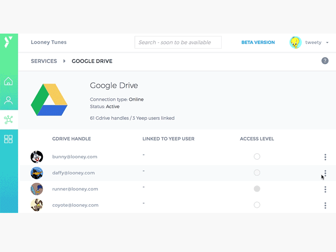Open options menu for coyote@looney.com
This screenshot has width=336, height=252.
pos(325,205)
